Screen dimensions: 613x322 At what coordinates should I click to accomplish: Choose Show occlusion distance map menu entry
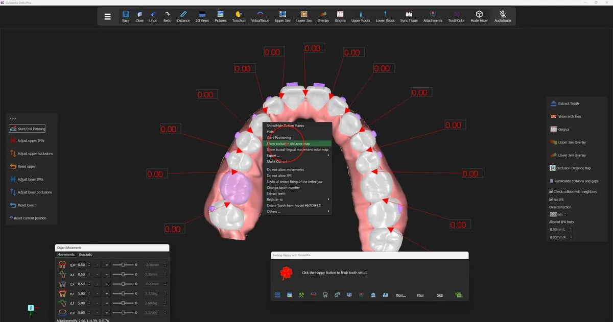297,144
